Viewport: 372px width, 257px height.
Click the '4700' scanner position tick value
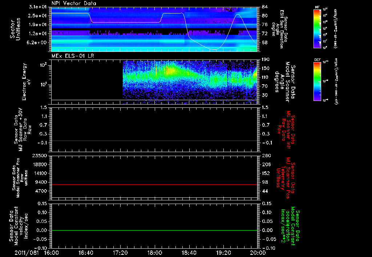pyautogui.click(x=41, y=191)
